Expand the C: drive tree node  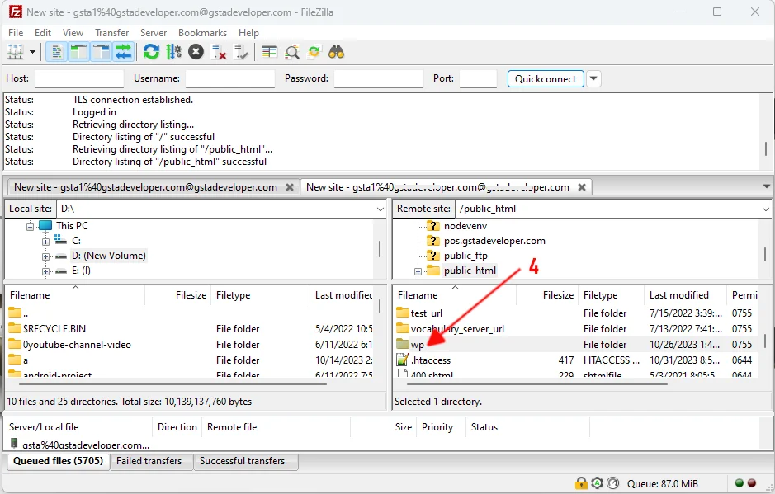point(46,241)
